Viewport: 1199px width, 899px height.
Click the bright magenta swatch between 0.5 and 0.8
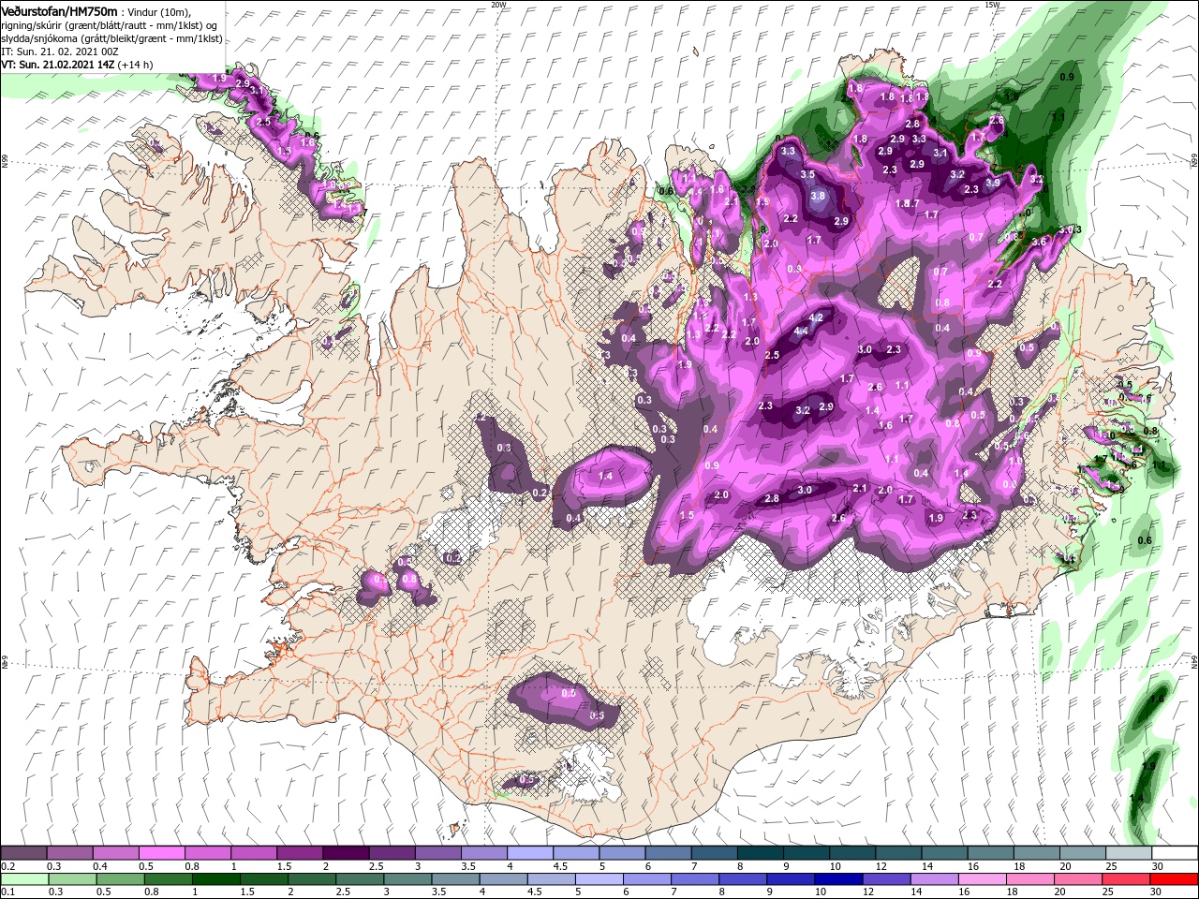(x=161, y=852)
